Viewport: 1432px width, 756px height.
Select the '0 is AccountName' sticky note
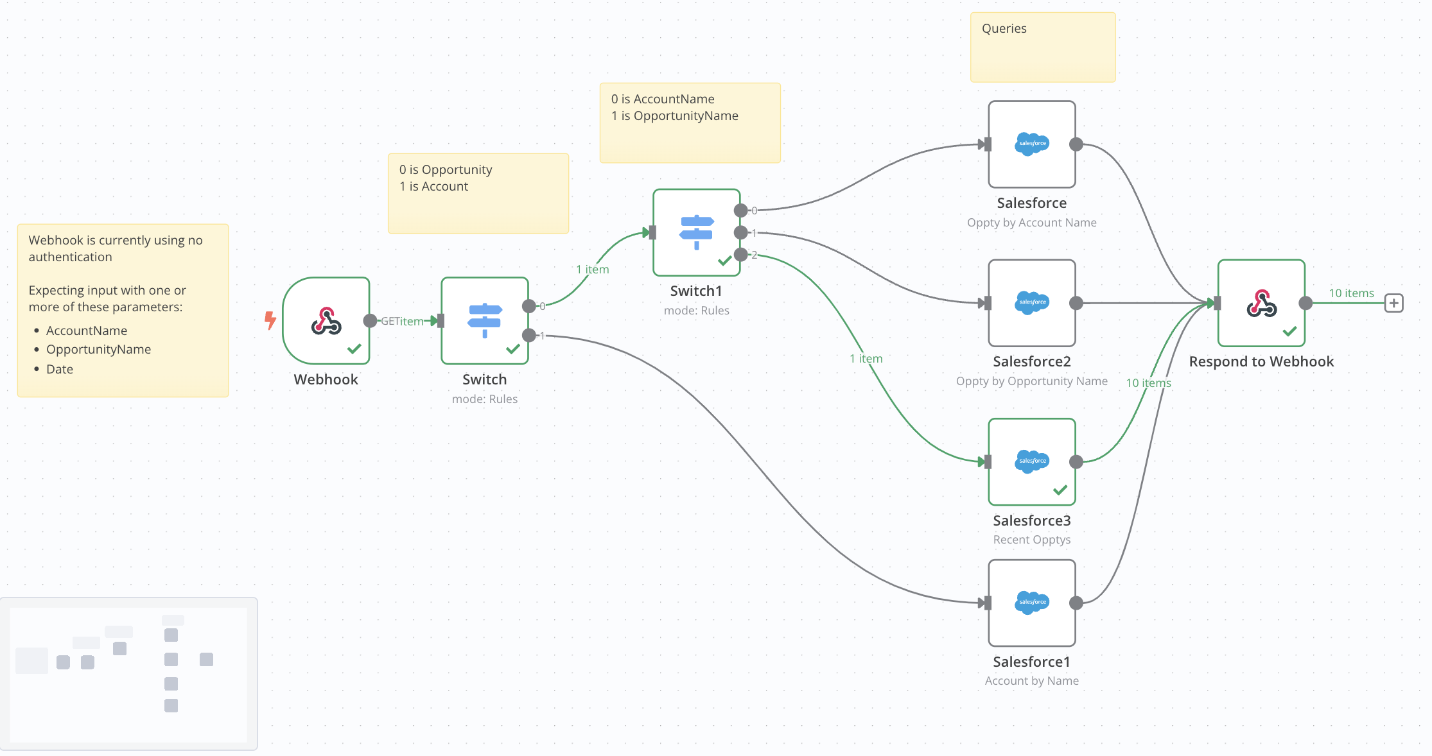[x=690, y=123]
